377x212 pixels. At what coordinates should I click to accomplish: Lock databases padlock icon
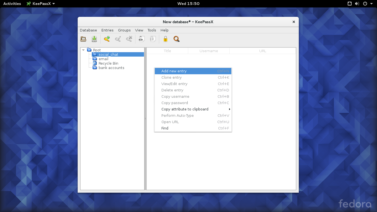[x=165, y=39]
